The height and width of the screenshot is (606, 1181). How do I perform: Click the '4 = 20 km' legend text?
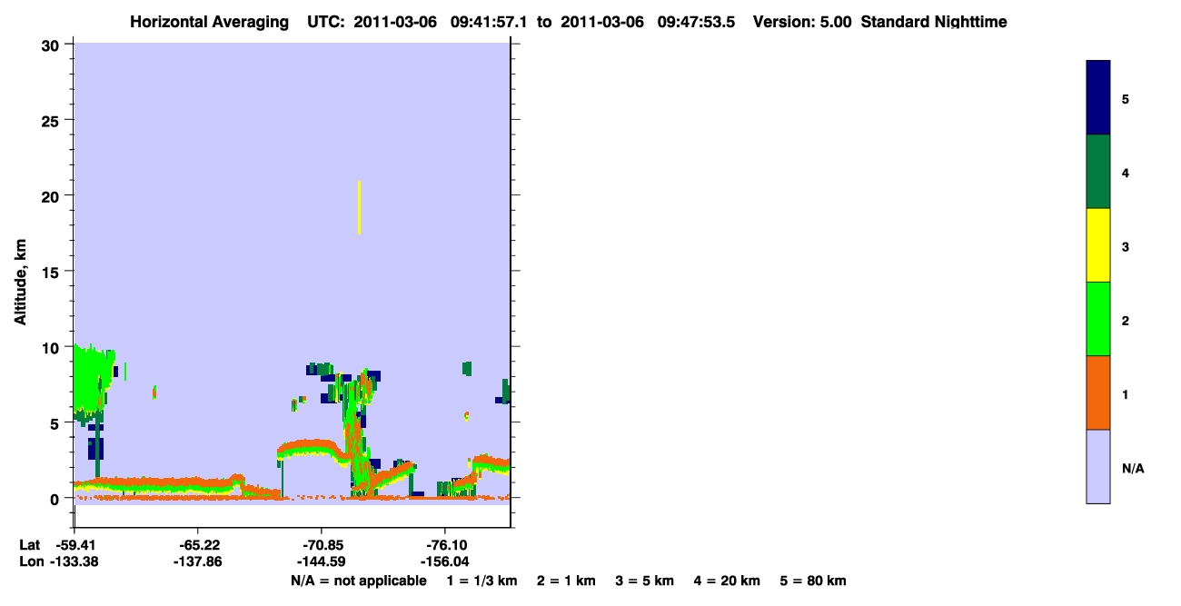coord(728,581)
